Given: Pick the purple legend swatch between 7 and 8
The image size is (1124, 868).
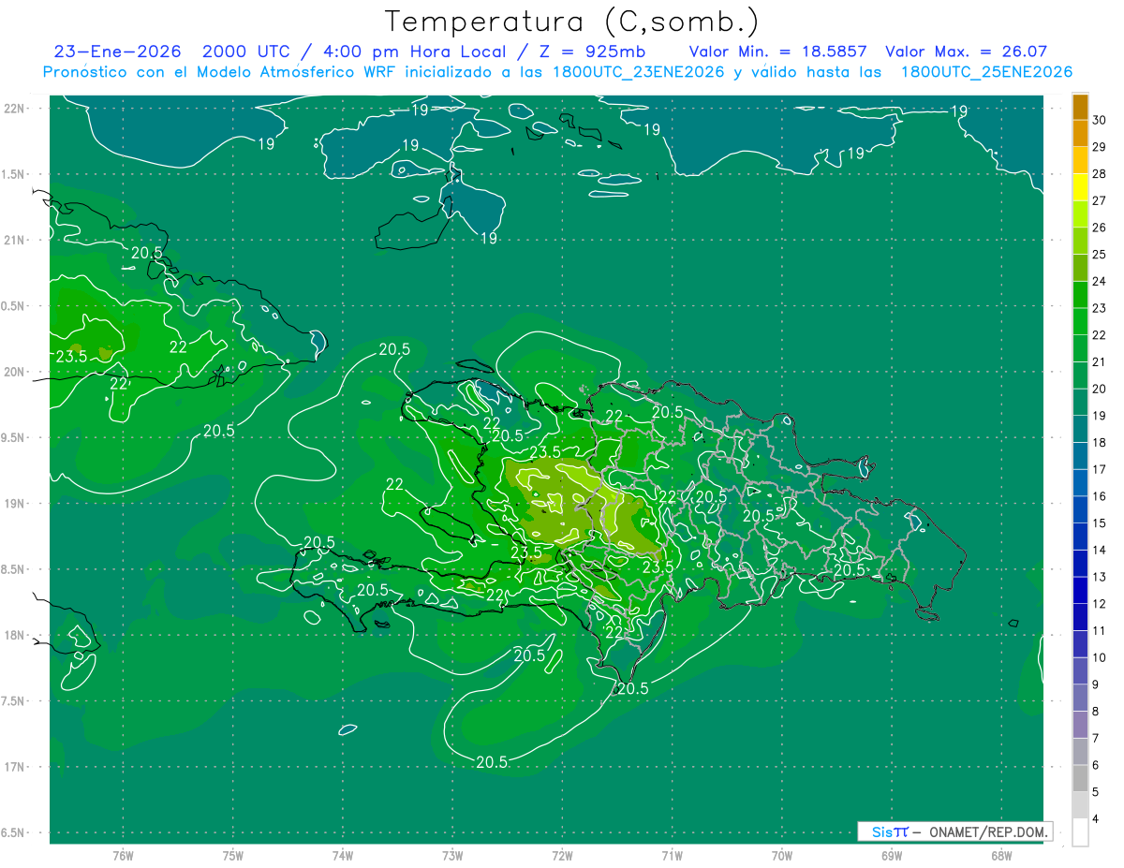Looking at the screenshot, I should point(1080,725).
